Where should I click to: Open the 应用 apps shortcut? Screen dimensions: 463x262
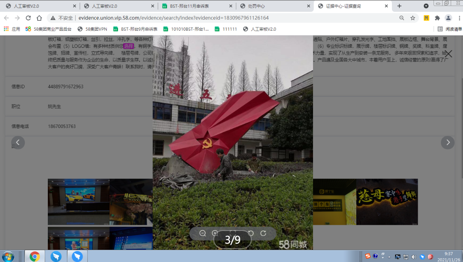click(x=12, y=29)
